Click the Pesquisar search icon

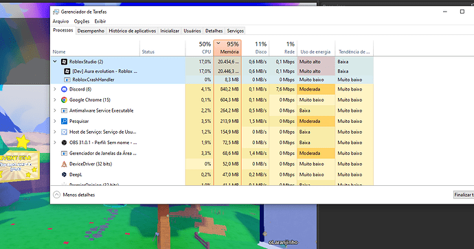[x=64, y=121]
